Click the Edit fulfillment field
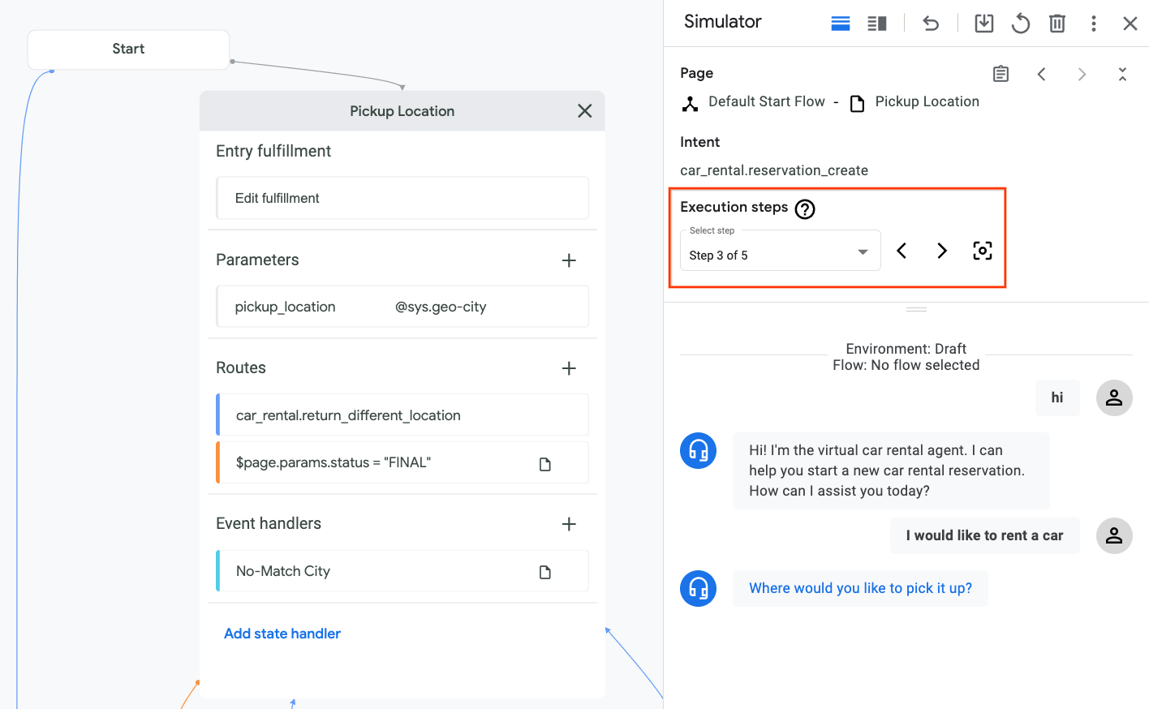Image resolution: width=1149 pixels, height=709 pixels. click(402, 198)
